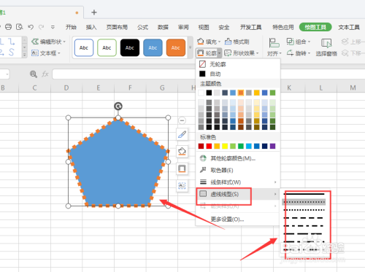Click the zoom magnifier icon near formula bar
365x272 pixels.
tap(34, 74)
